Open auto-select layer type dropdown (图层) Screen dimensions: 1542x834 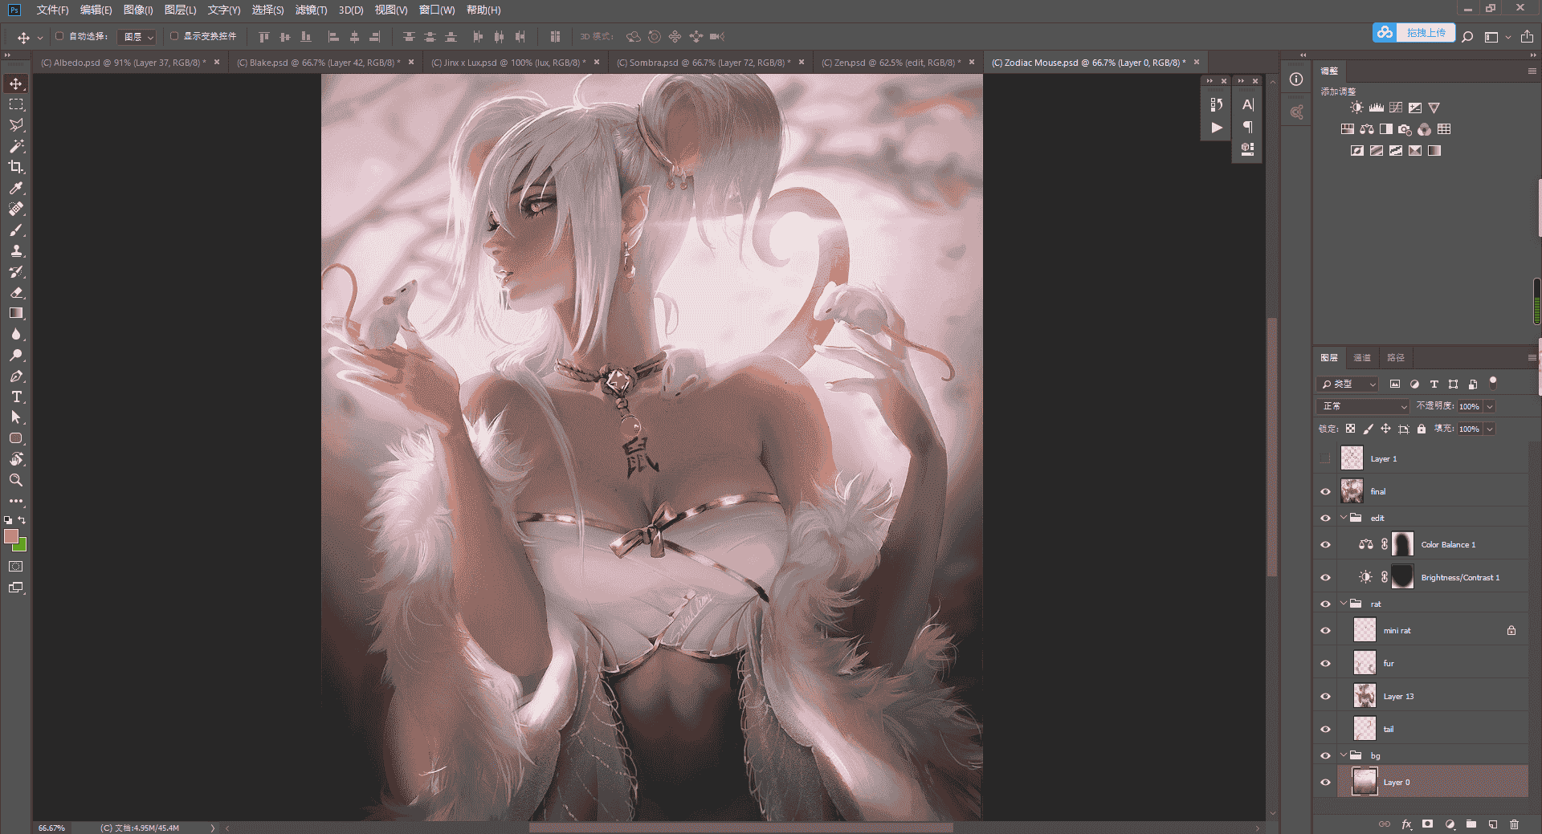click(x=137, y=37)
